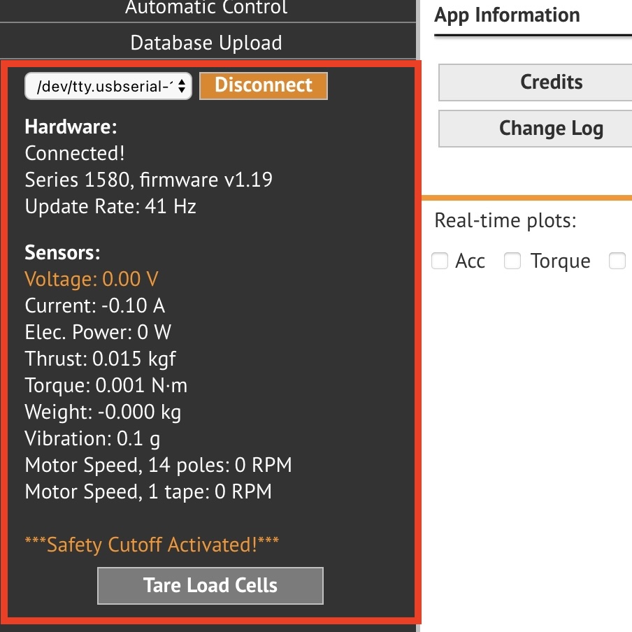Open the Credits button
Screen dimensions: 632x632
[551, 82]
